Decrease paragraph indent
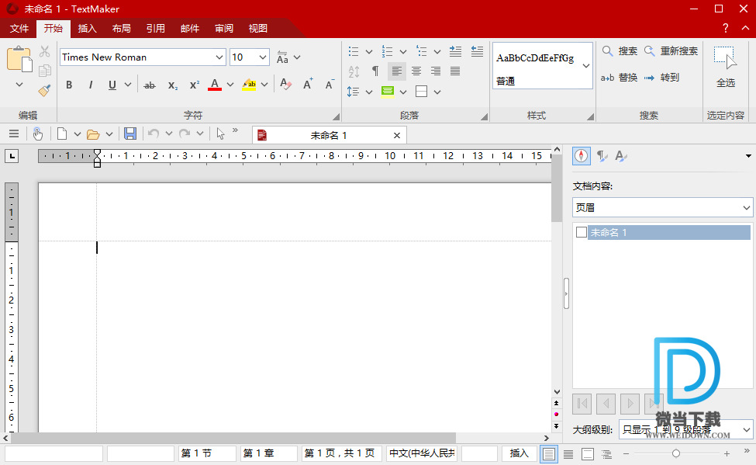The image size is (756, 465). (477, 51)
